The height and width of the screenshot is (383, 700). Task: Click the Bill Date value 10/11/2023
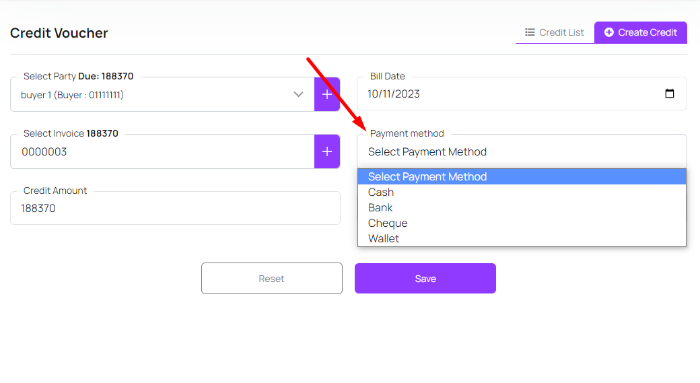pyautogui.click(x=394, y=94)
